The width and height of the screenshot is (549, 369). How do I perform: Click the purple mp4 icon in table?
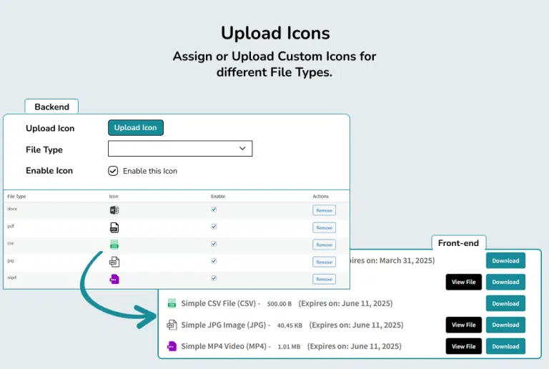[114, 279]
